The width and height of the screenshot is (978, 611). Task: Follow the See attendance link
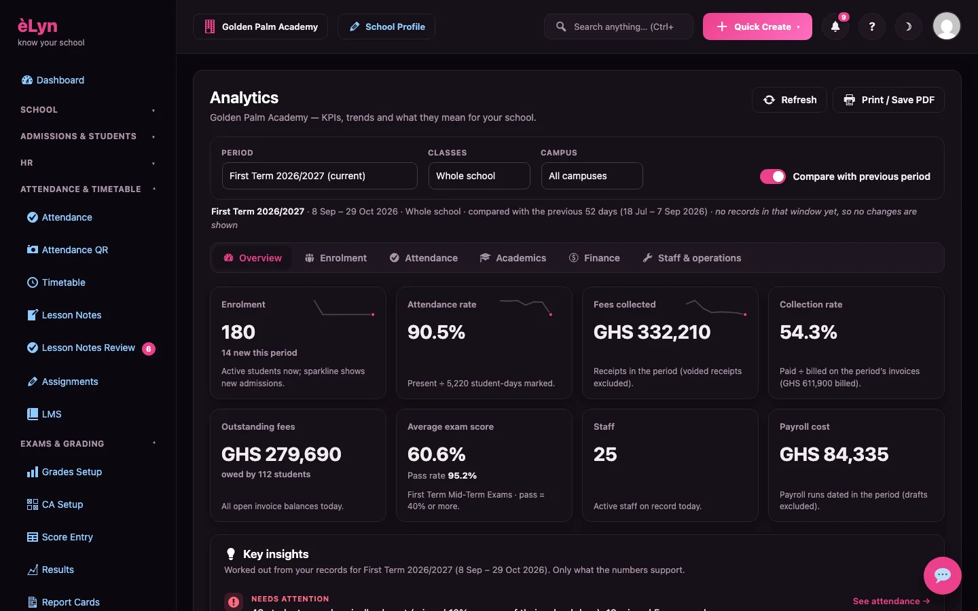(x=891, y=601)
